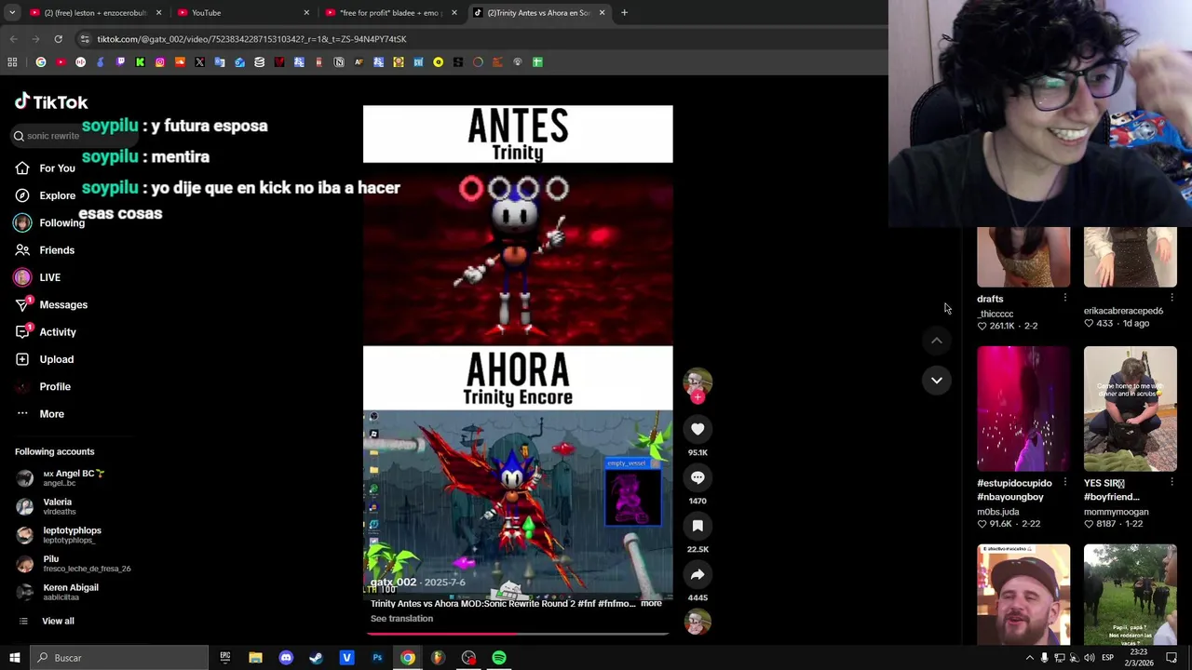Open the Notion bookmark icon

339,62
